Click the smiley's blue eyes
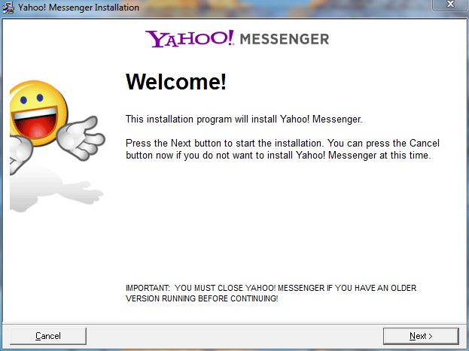This screenshot has width=469, height=351. 32,98
